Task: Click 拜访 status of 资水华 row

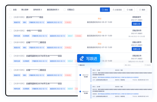Action: (100, 19)
